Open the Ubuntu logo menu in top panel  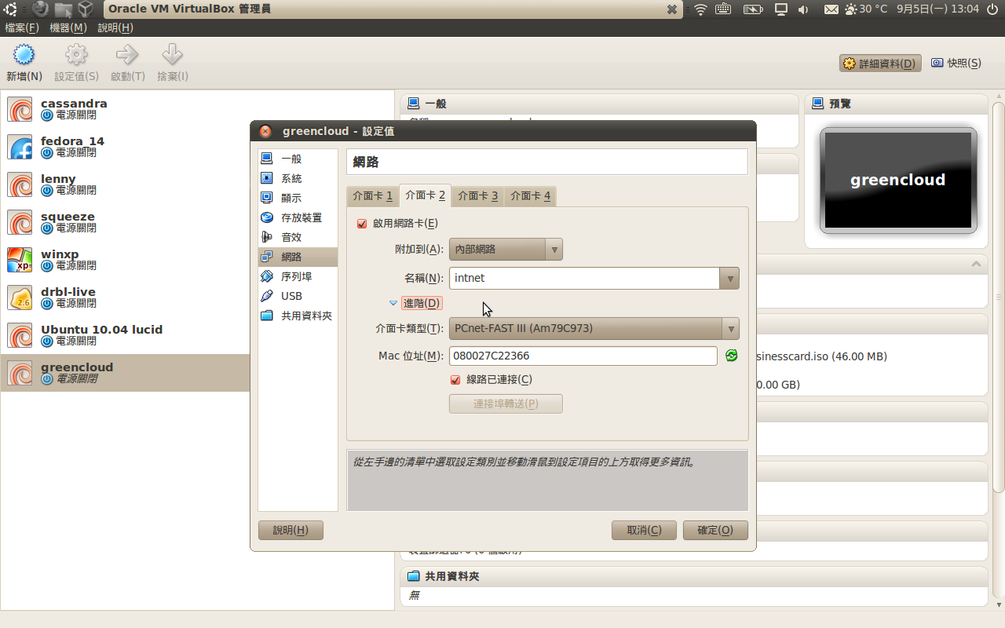click(x=12, y=9)
